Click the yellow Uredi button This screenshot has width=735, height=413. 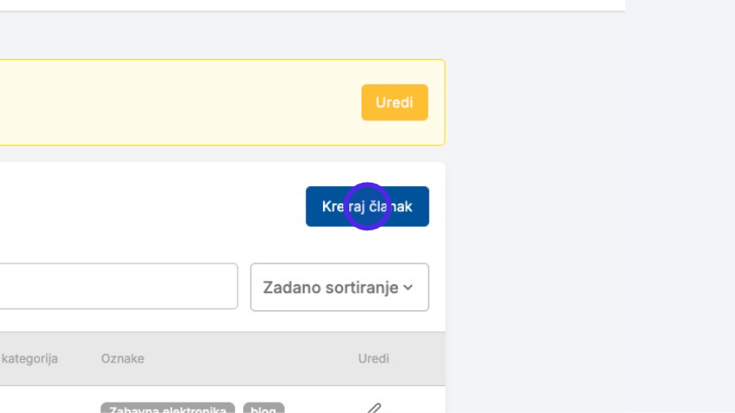(394, 103)
